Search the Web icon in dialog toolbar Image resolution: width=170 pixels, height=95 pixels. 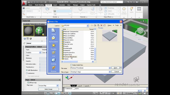click(x=98, y=25)
